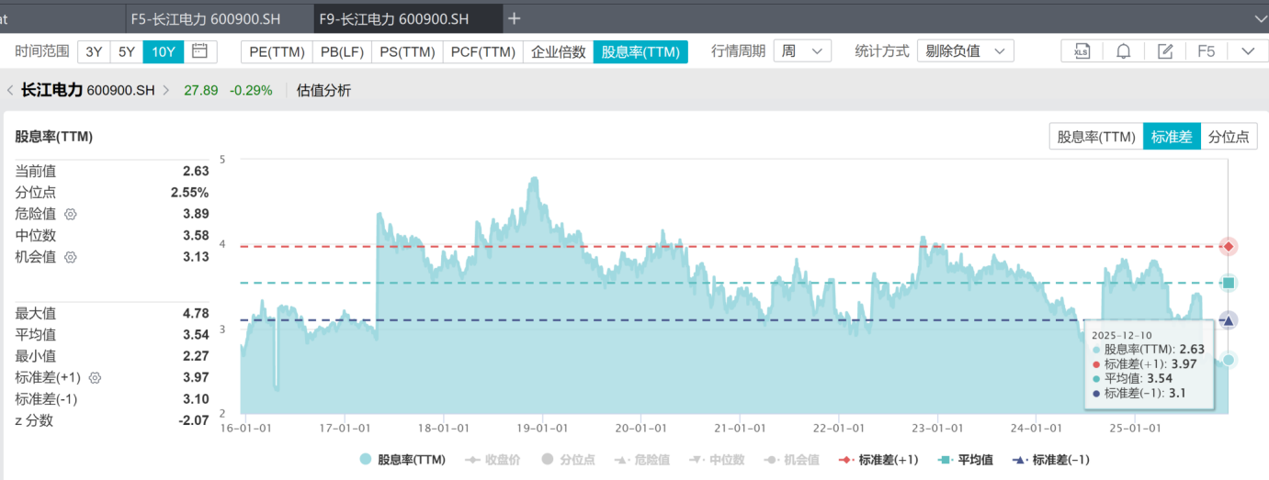Set time range to 10Y
Viewport: 1269px width, 480px height.
(164, 51)
